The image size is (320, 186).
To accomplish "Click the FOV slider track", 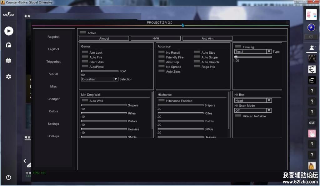I will pyautogui.click(x=100, y=71).
